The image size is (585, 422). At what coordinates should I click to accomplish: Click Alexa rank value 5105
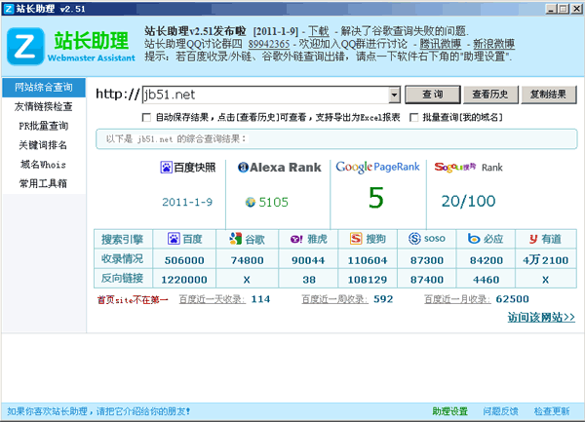point(273,202)
